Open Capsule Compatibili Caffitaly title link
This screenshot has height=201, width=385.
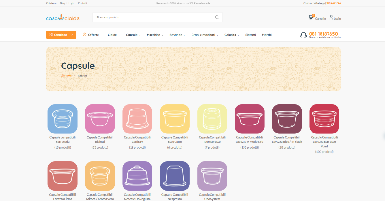click(x=137, y=140)
